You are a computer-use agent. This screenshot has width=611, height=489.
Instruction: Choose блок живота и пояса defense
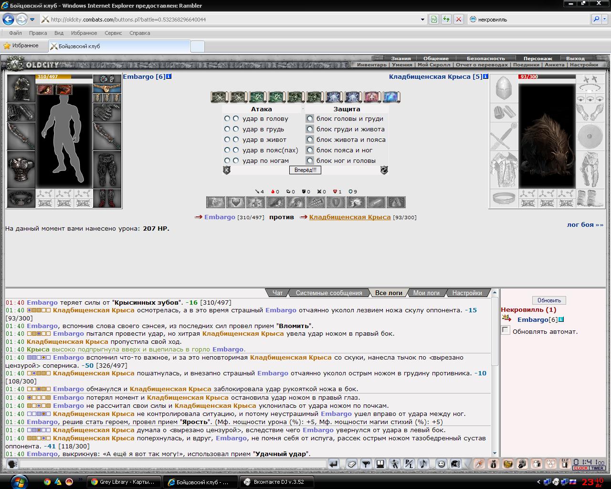[x=310, y=139]
